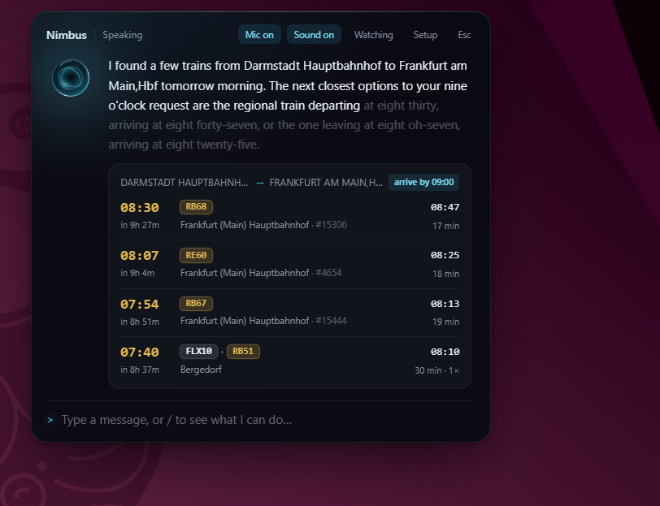660x506 pixels.
Task: Select the 08:30 departure row
Action: (x=289, y=216)
